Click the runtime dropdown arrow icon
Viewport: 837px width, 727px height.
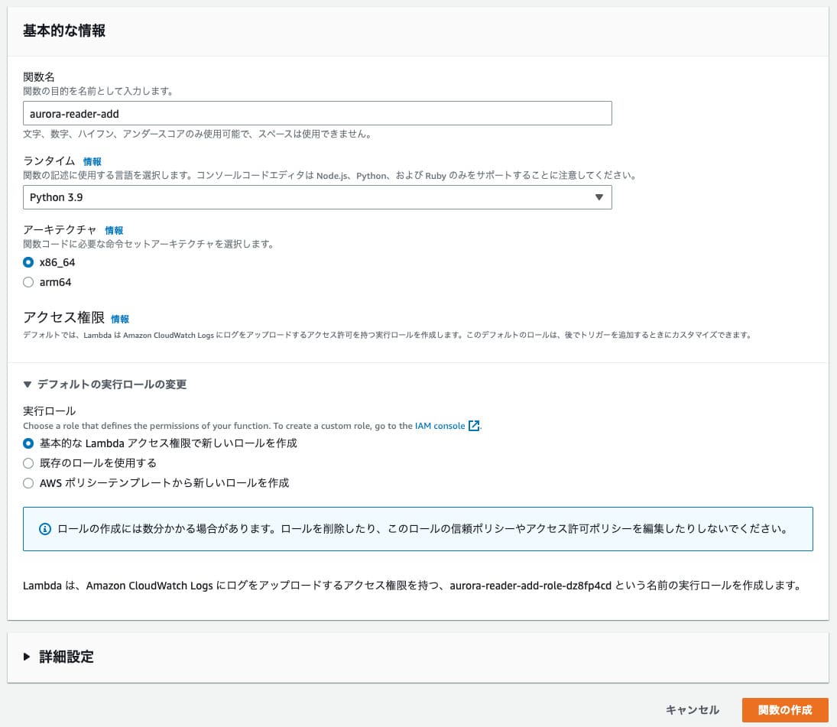point(599,197)
